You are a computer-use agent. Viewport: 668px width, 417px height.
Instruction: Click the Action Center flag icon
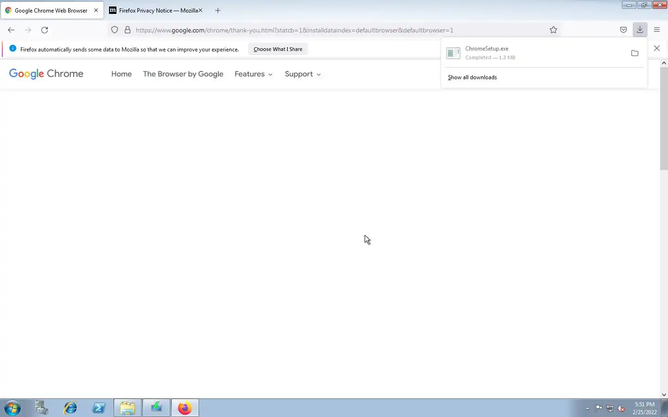pos(599,408)
